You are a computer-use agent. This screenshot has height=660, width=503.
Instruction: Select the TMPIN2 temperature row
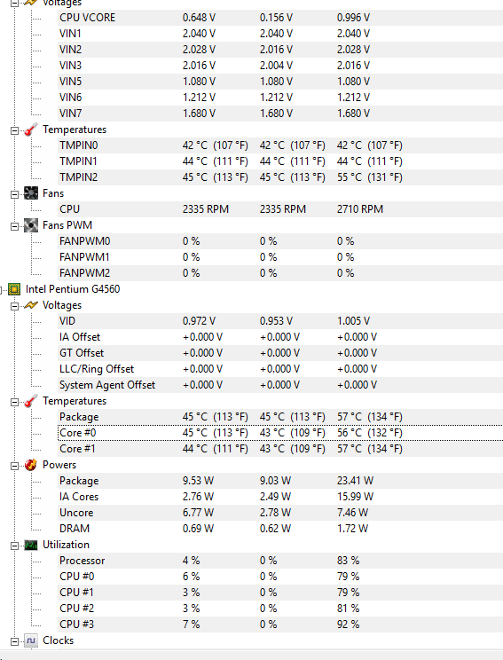click(280, 177)
